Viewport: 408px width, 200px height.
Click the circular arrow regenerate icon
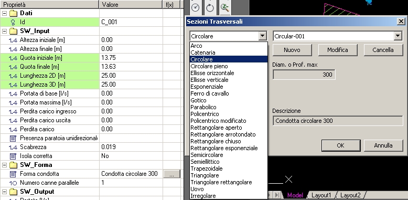[210, 7]
